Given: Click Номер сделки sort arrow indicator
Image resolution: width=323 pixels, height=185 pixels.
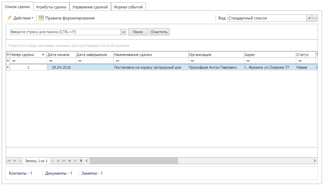Looking at the screenshot, I should click(43, 55).
